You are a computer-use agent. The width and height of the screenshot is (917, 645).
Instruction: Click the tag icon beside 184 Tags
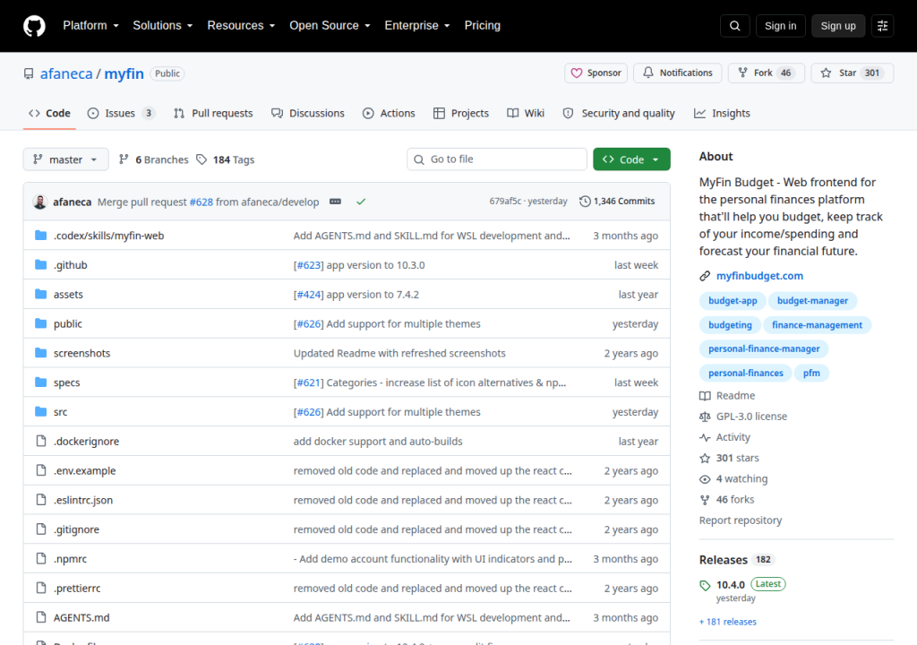click(201, 159)
